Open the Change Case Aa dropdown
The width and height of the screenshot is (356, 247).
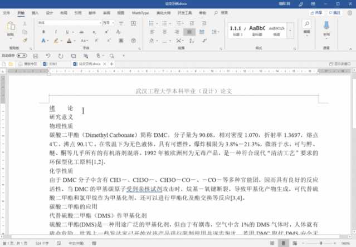point(85,41)
